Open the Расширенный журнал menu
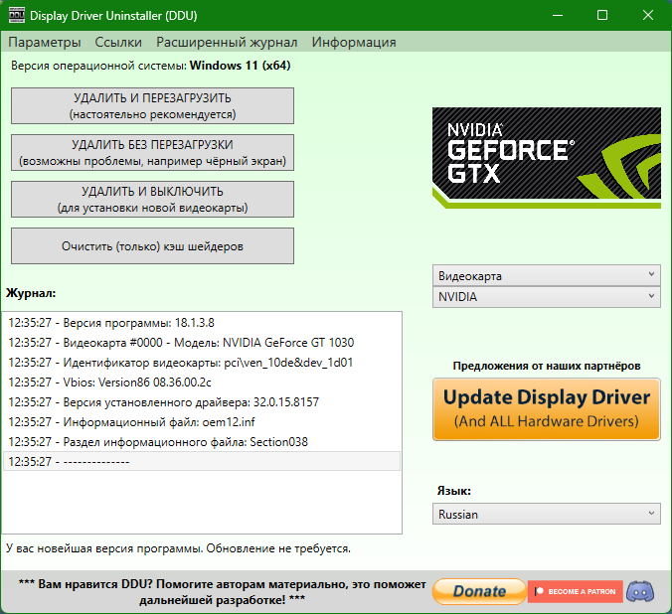 [227, 42]
